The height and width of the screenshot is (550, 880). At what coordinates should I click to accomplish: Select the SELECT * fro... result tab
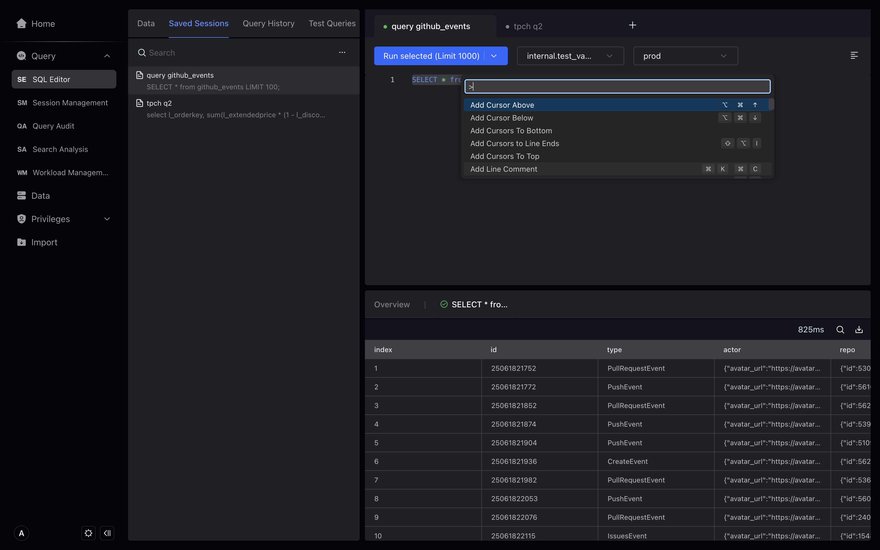tap(474, 304)
